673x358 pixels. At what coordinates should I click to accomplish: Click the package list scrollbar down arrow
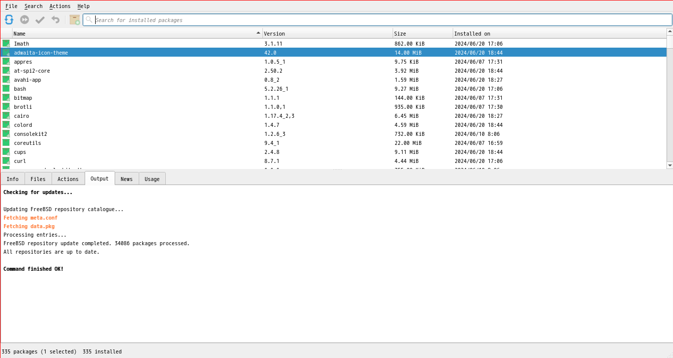(670, 165)
